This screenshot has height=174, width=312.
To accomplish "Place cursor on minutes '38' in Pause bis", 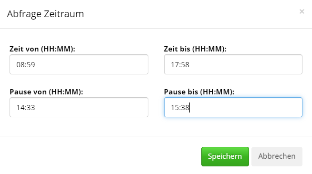I will pos(185,108).
